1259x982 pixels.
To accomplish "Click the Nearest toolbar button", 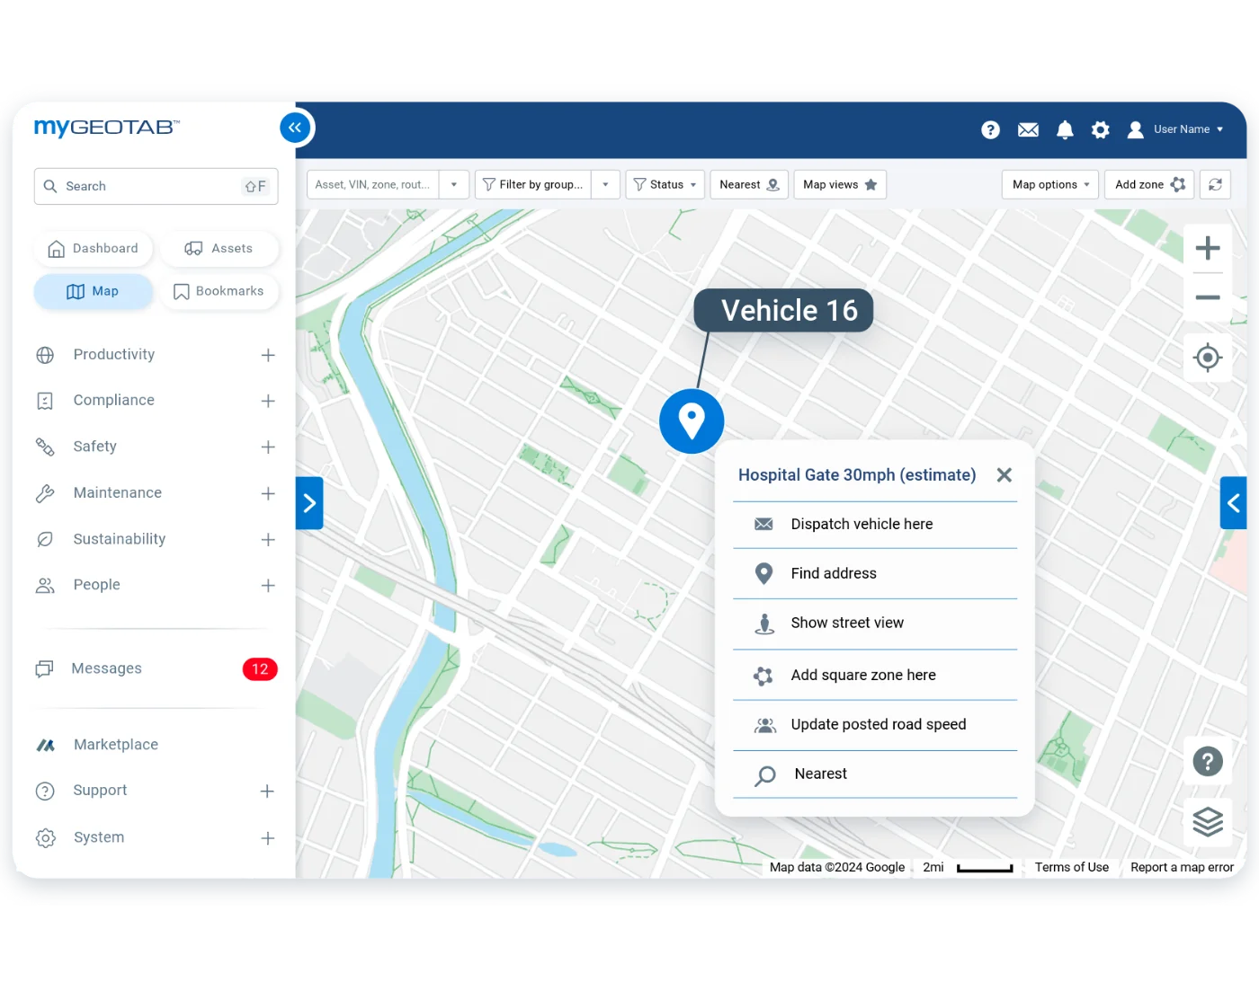I will pos(749,184).
